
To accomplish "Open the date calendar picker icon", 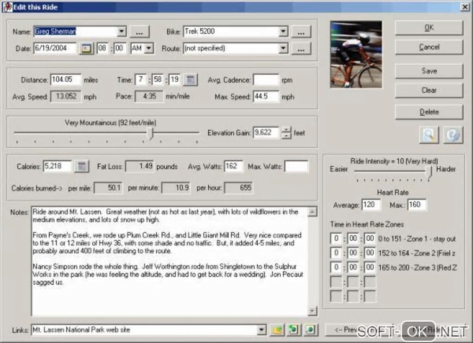I will [86, 48].
